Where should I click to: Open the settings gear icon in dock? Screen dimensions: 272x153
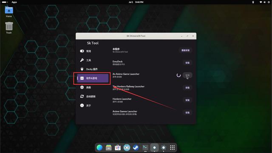click(163, 147)
